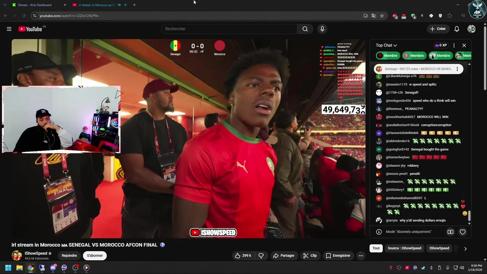Screen dimensions: 487x274
Task: Send heart reaction in live chat
Action: (463, 232)
